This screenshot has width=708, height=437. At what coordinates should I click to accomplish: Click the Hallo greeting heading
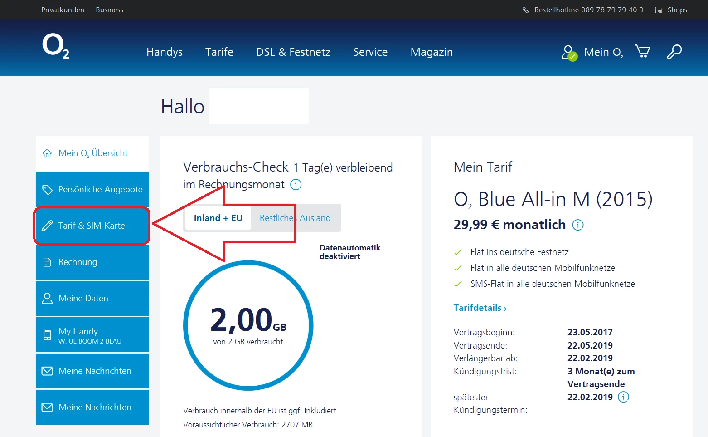coord(183,107)
